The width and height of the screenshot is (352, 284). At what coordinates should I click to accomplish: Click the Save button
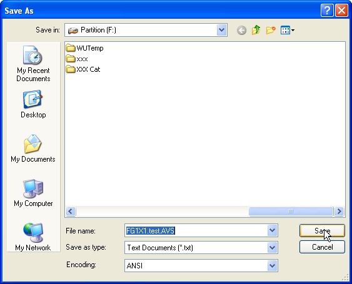click(322, 230)
